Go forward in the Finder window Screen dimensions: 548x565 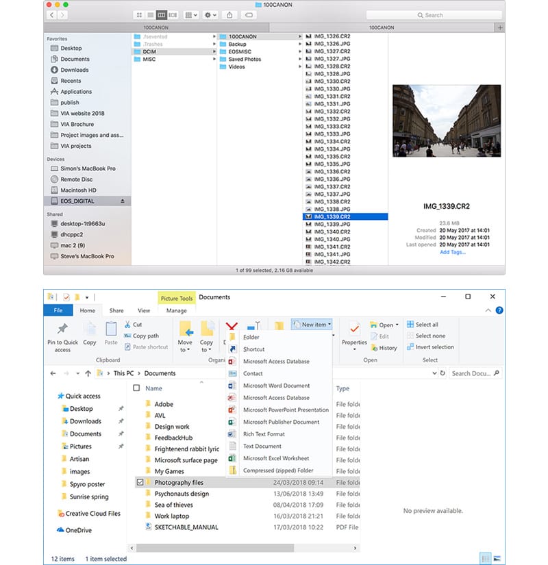coord(62,15)
